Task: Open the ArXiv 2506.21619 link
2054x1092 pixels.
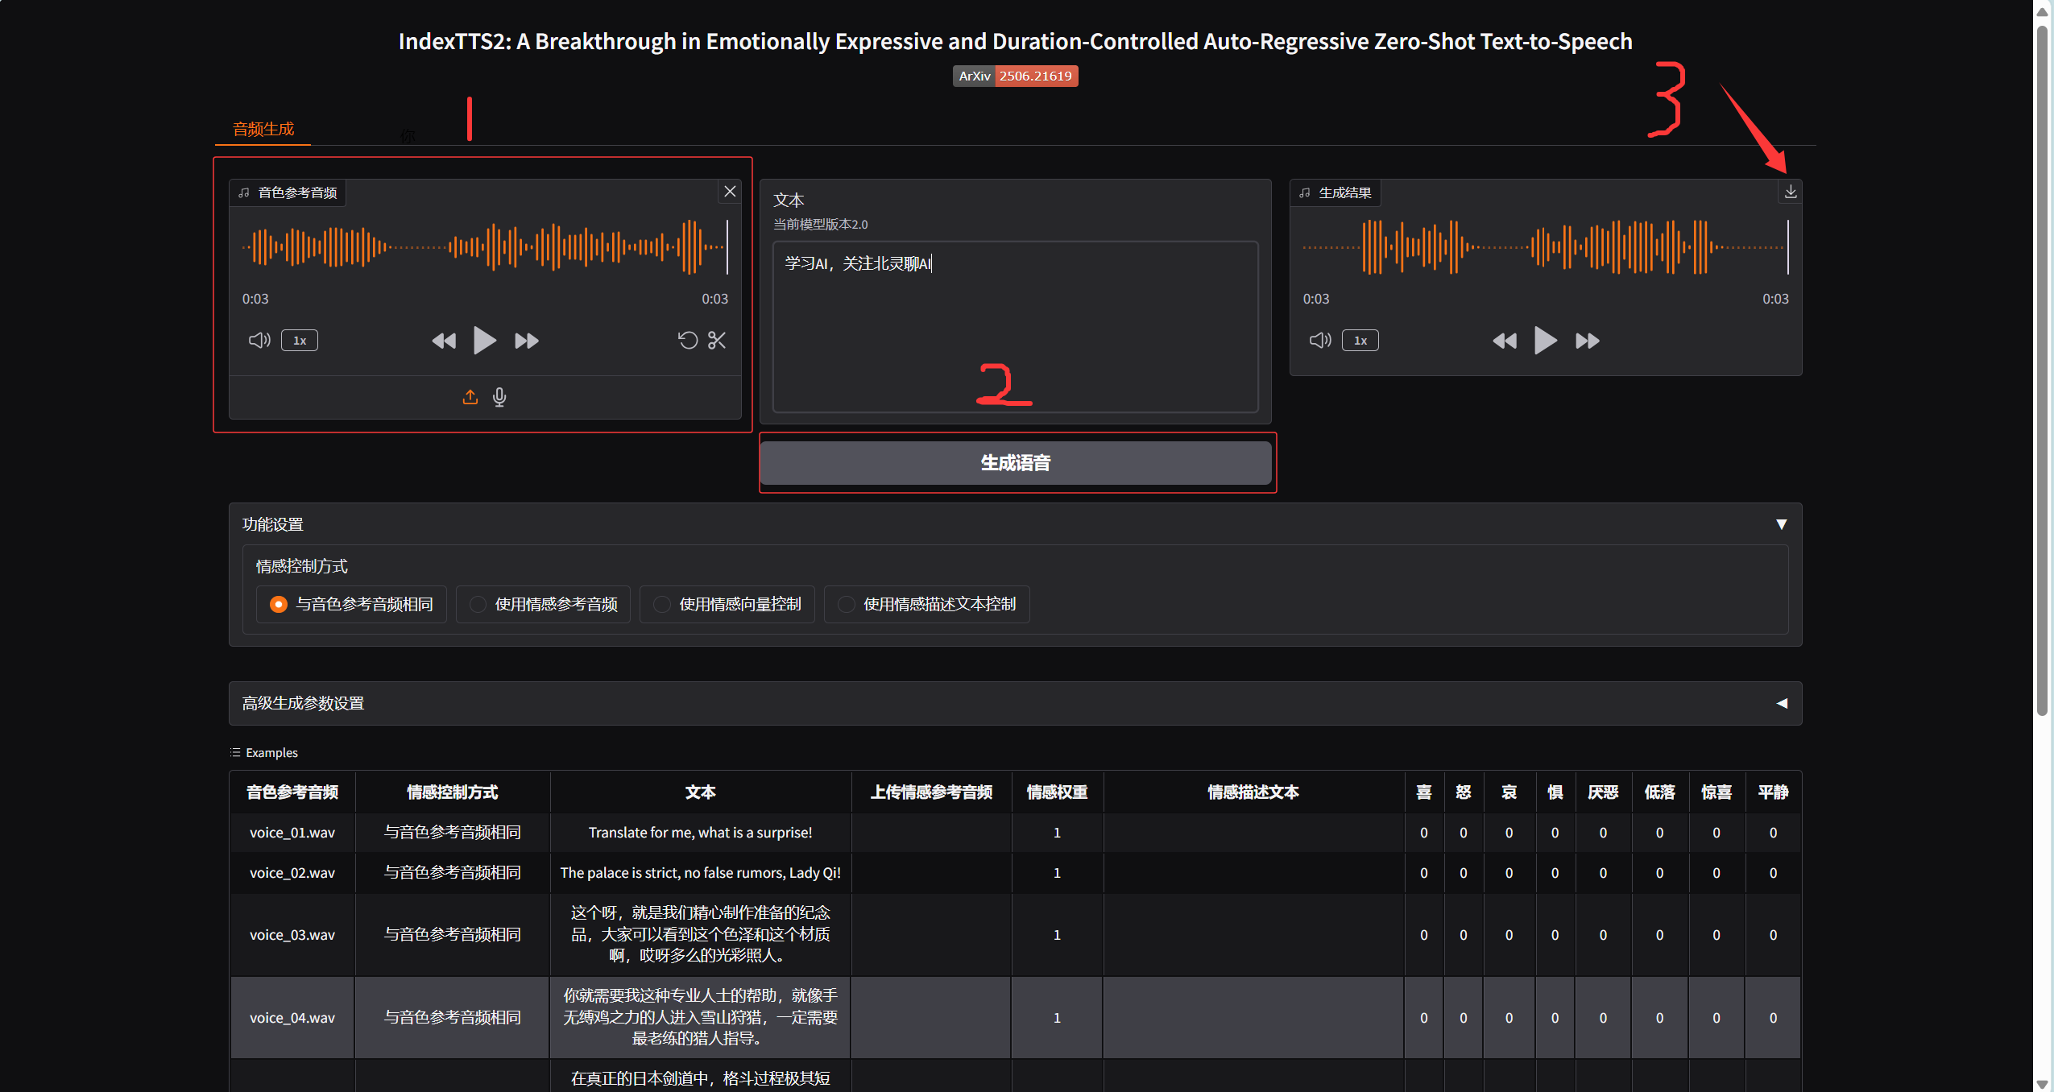Action: click(x=1015, y=76)
